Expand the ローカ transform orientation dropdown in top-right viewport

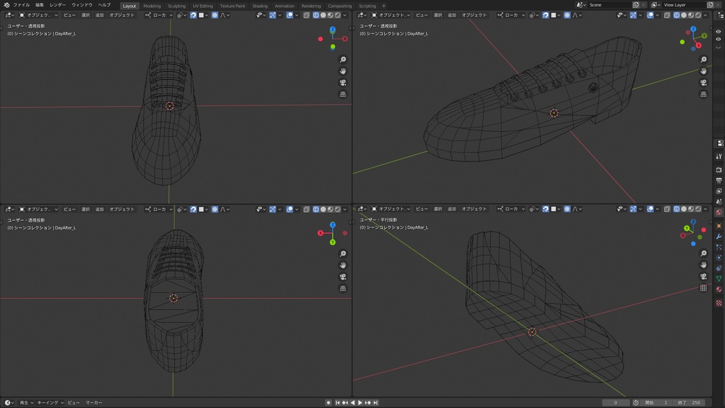tap(513, 15)
